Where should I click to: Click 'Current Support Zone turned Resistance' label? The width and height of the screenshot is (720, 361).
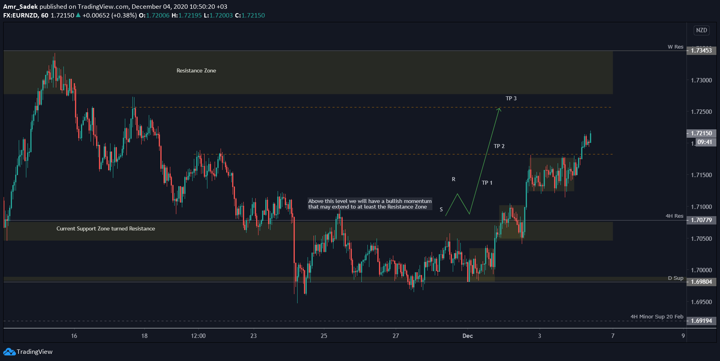click(106, 229)
